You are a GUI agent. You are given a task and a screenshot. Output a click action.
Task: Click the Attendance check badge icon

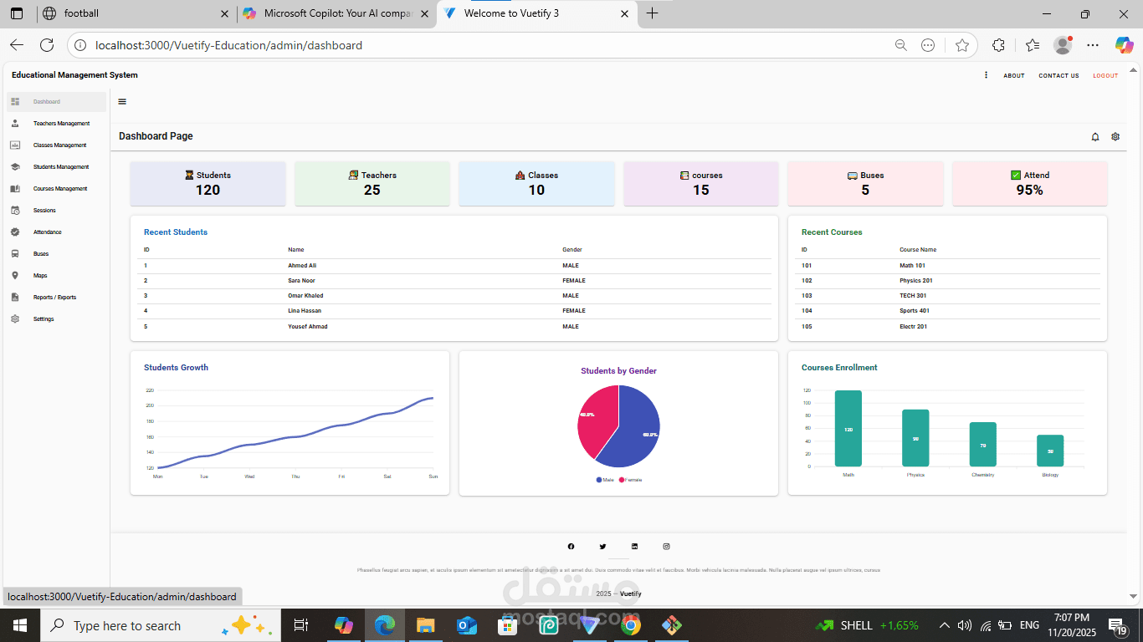[15, 232]
